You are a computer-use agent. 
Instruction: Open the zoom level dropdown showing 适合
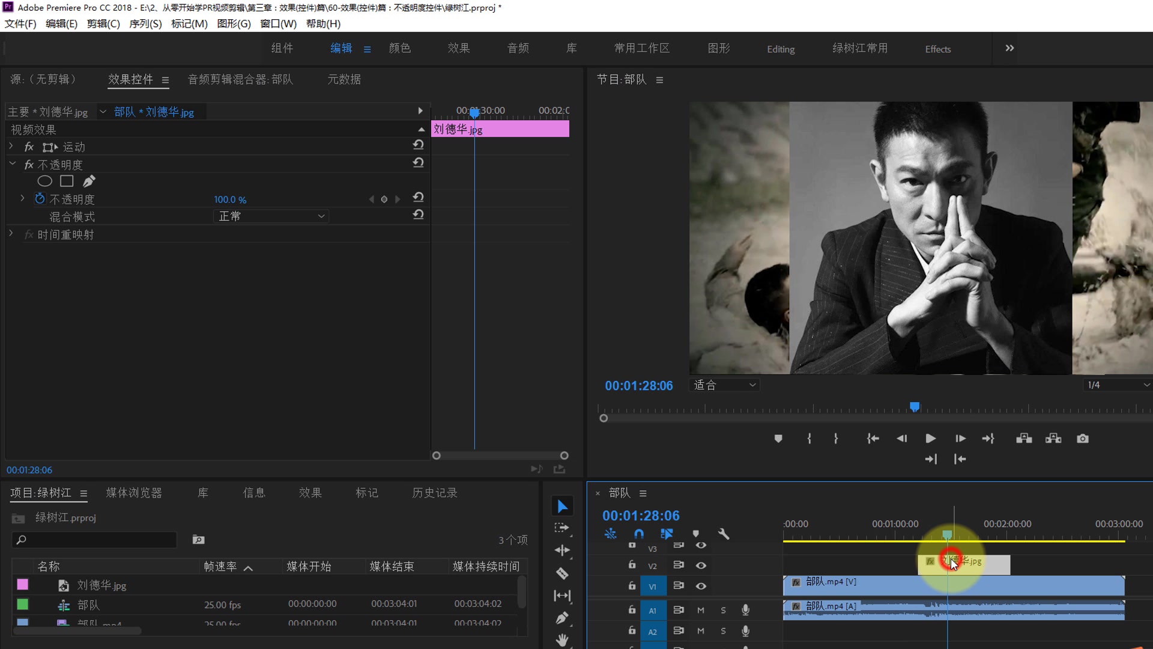(x=724, y=385)
